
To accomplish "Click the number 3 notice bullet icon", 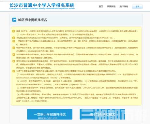I will tap(14, 41).
